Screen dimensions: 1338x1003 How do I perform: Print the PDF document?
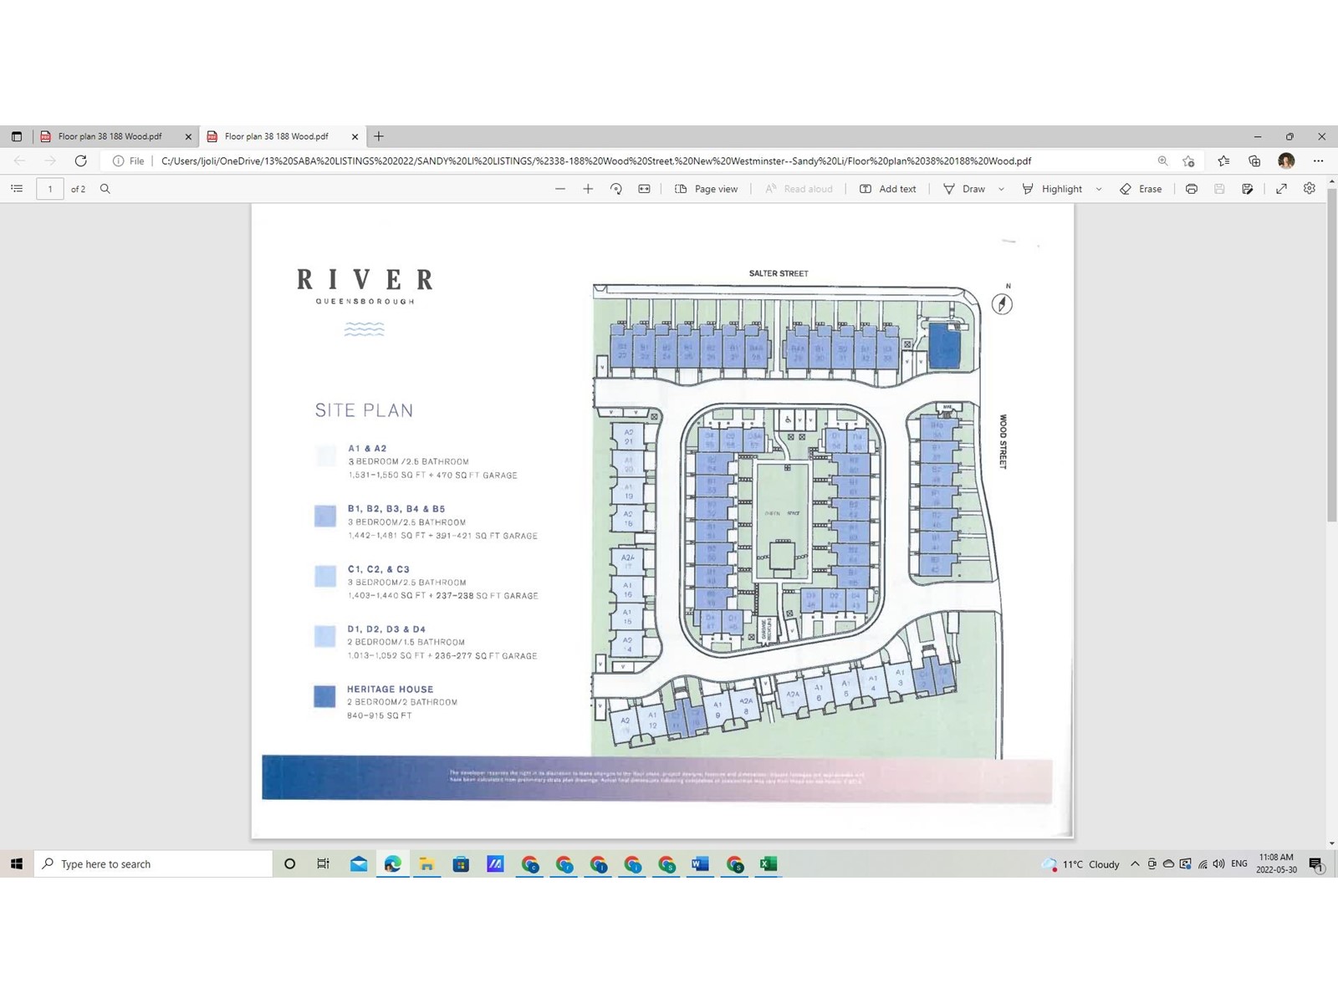[1192, 189]
